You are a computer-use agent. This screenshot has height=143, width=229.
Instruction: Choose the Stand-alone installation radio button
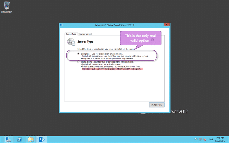coord(78,62)
